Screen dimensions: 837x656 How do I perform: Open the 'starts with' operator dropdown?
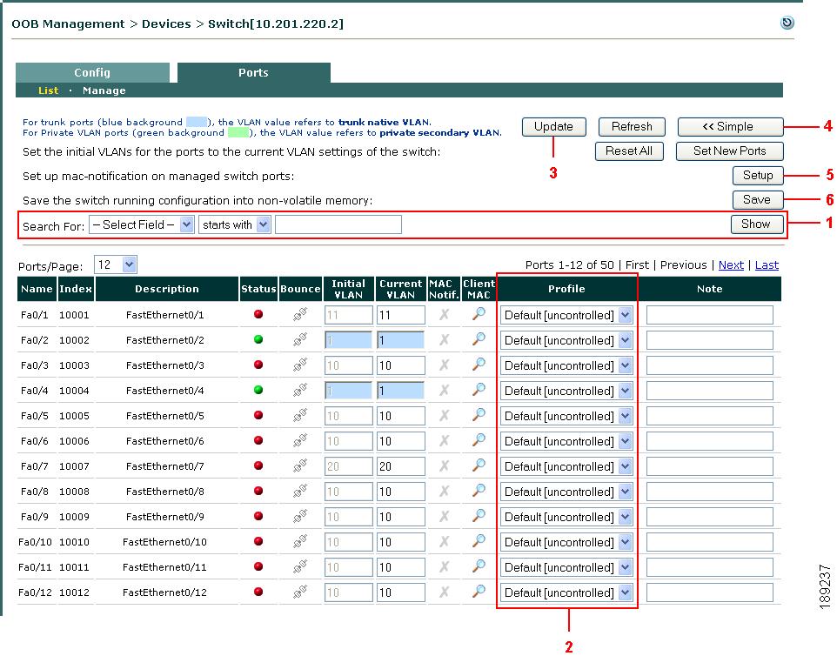point(235,224)
